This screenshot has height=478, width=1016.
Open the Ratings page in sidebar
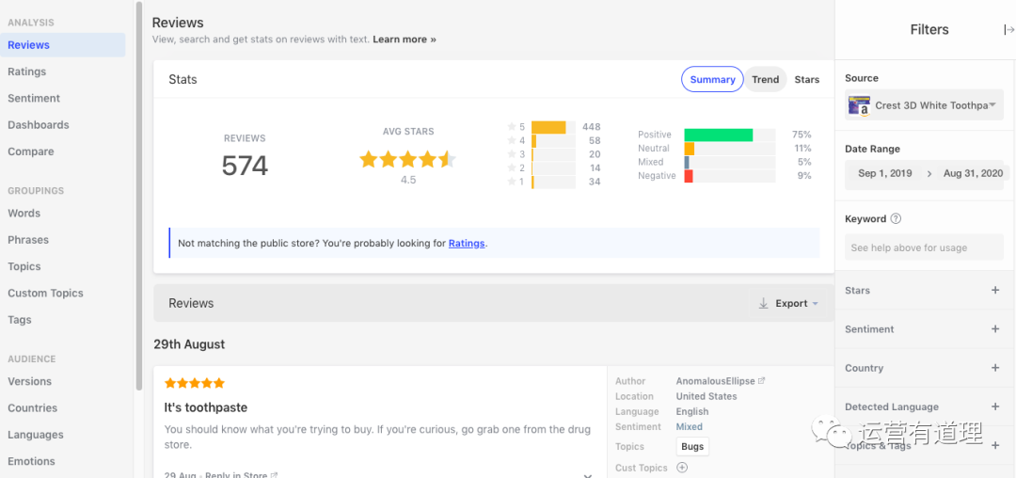(x=26, y=72)
